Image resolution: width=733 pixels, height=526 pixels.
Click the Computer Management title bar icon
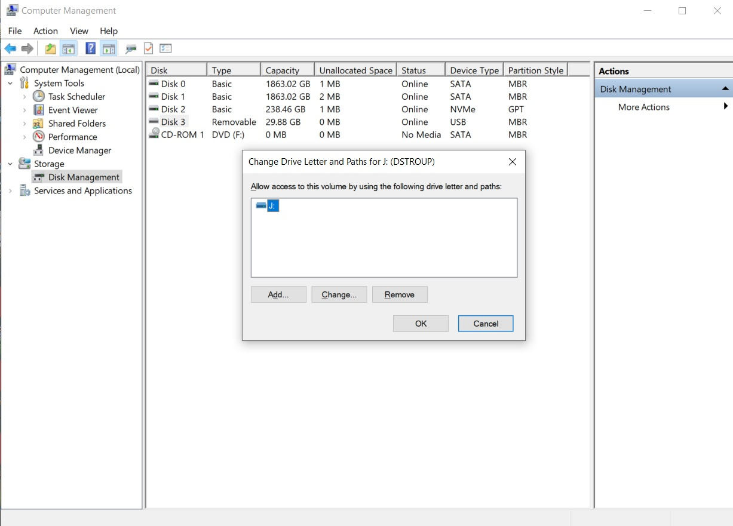click(x=11, y=10)
